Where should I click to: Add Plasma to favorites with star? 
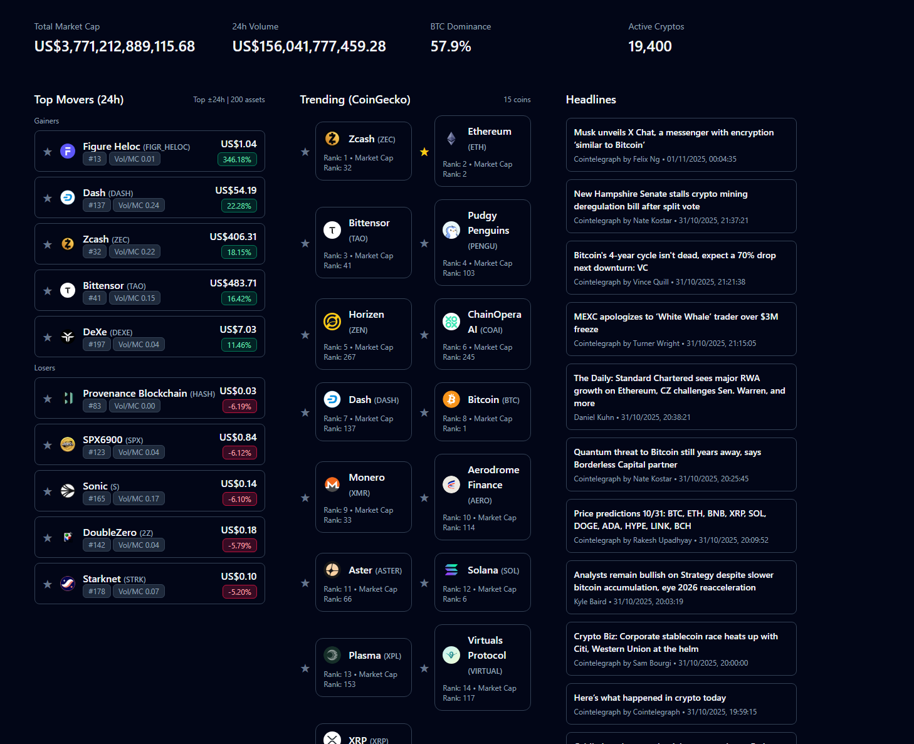305,668
